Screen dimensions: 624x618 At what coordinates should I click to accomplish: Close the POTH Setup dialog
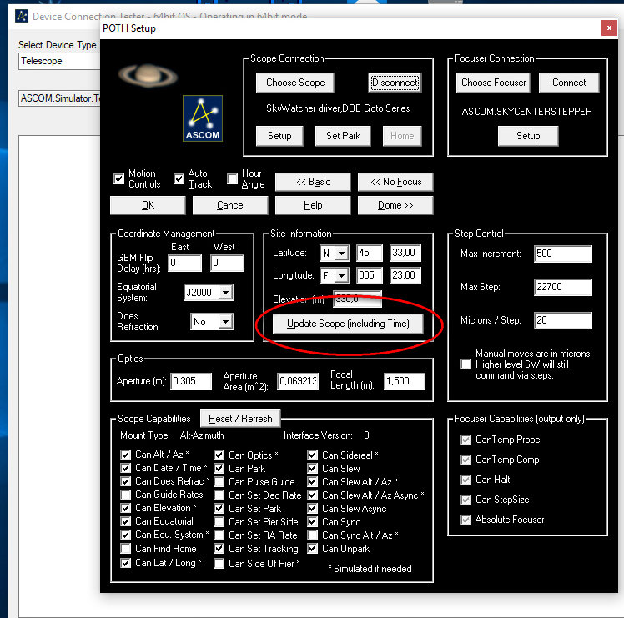coord(609,28)
